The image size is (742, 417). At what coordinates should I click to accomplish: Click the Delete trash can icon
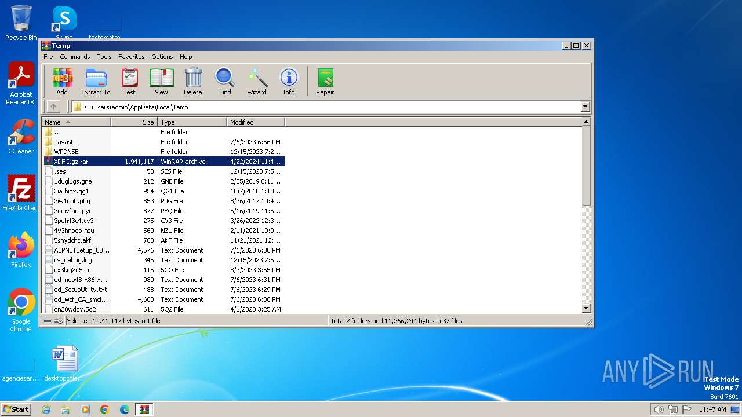[193, 81]
